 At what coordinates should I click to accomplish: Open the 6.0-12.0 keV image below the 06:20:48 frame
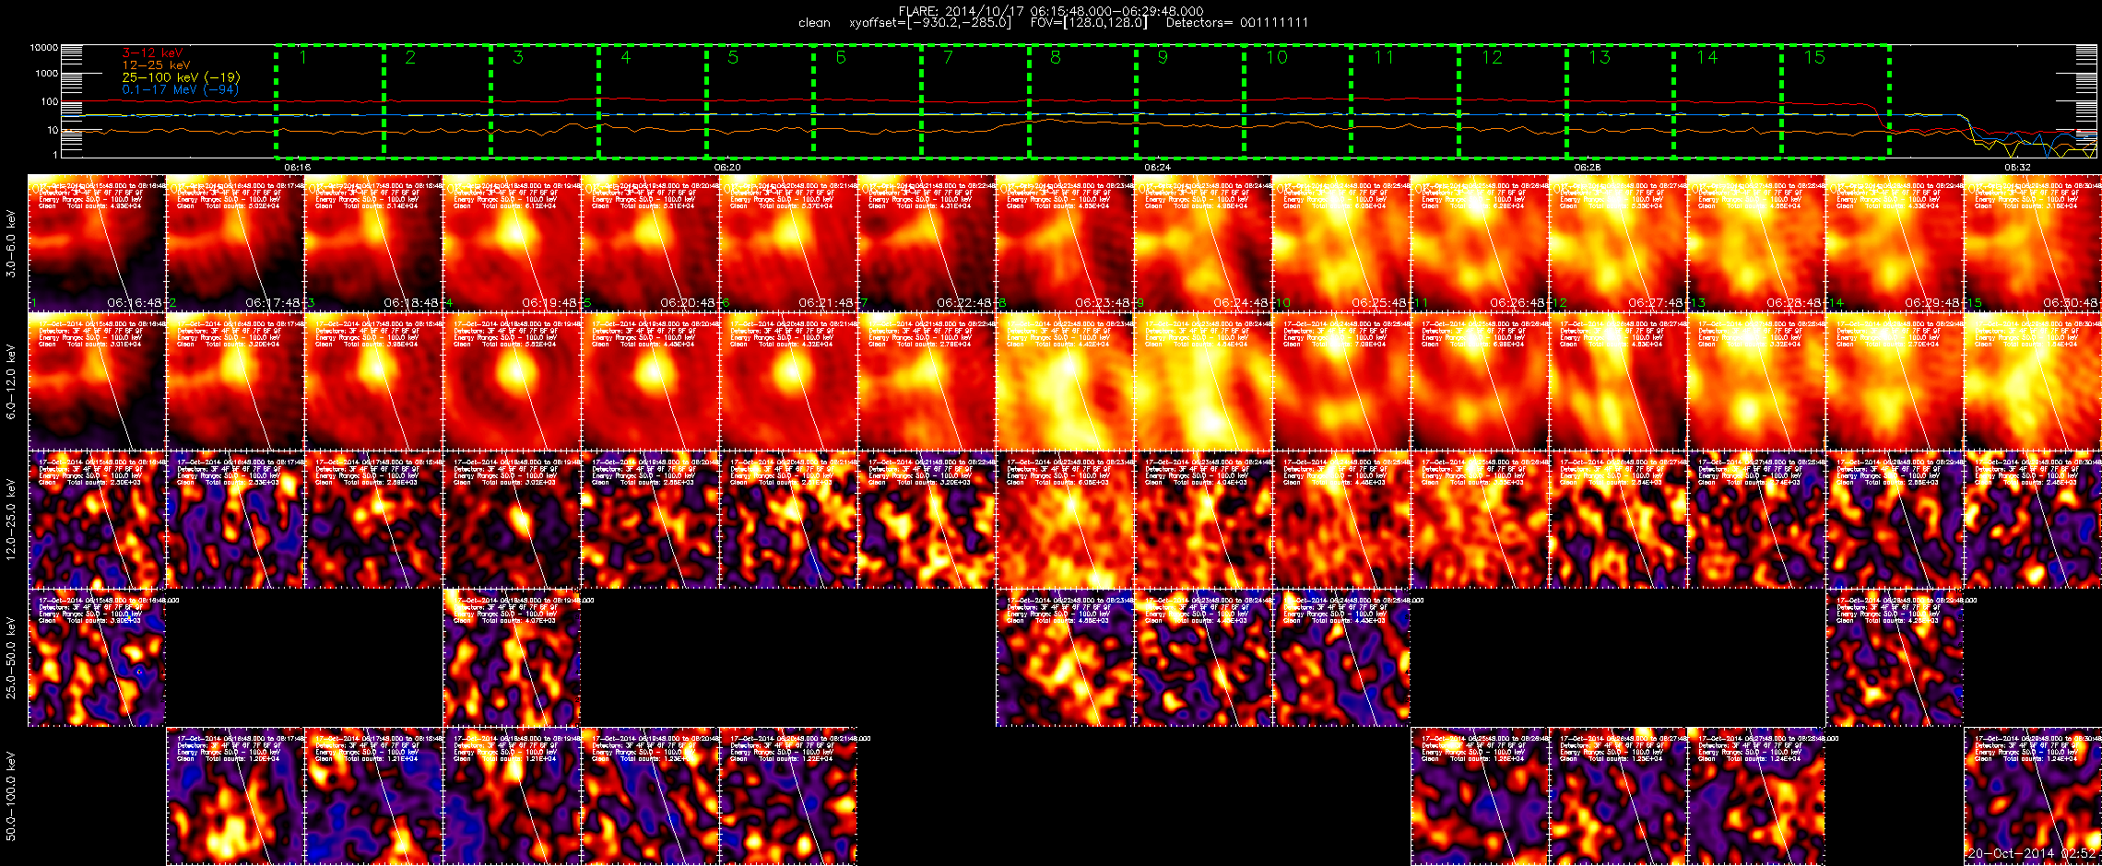point(650,380)
